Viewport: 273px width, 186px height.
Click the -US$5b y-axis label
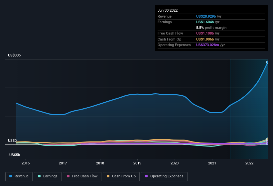(14, 155)
